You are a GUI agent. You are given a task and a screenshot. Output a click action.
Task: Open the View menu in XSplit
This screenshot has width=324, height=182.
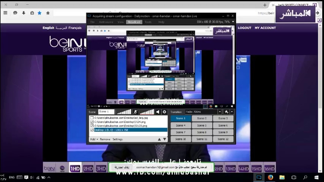coord(121,22)
